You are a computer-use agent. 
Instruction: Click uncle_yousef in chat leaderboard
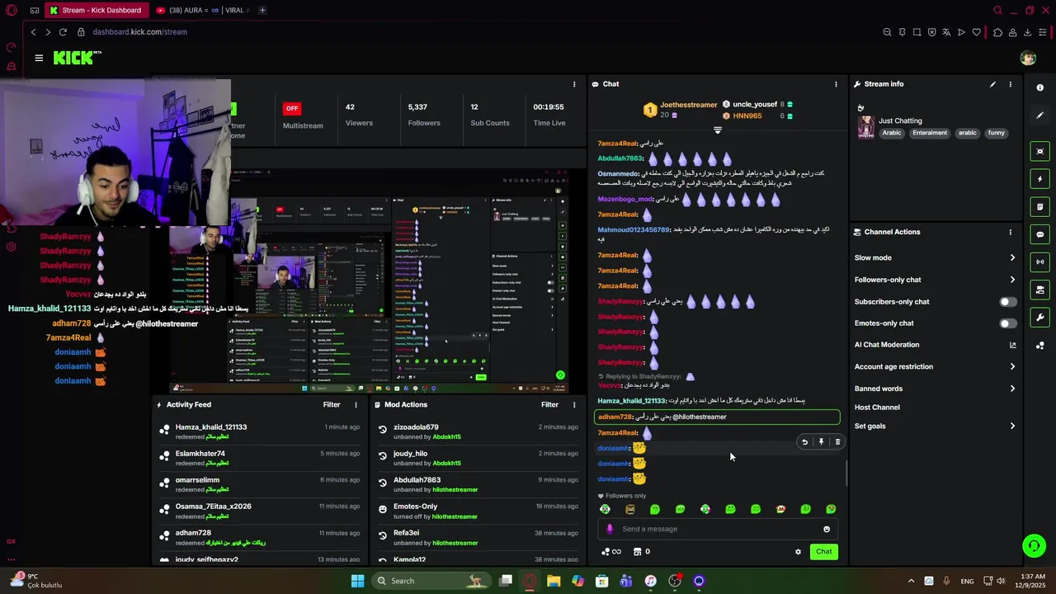tap(755, 105)
